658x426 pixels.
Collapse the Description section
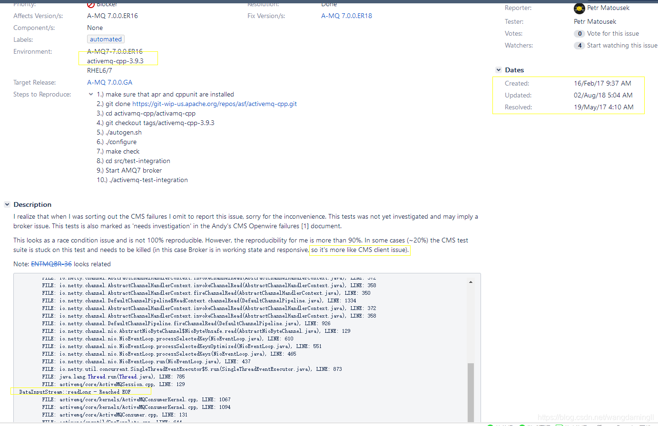7,204
